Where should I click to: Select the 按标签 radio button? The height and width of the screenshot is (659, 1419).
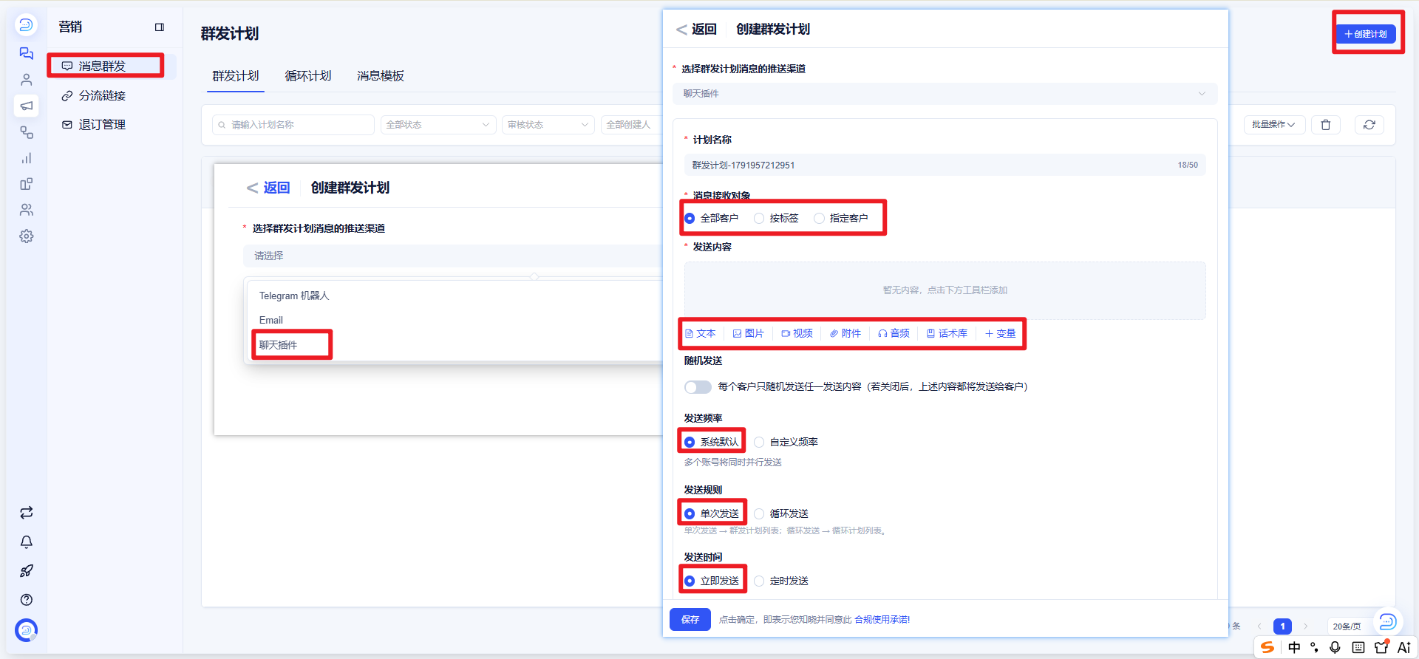click(x=759, y=219)
